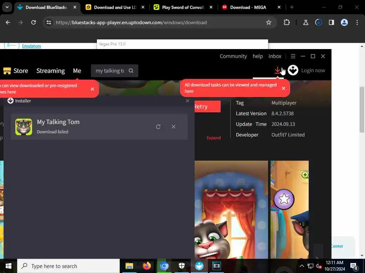Open the taskbar clock and date
The image size is (365, 273).
click(x=334, y=266)
